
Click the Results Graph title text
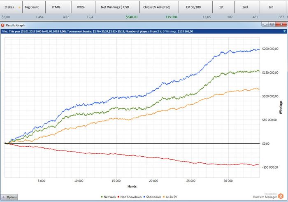pos(15,25)
